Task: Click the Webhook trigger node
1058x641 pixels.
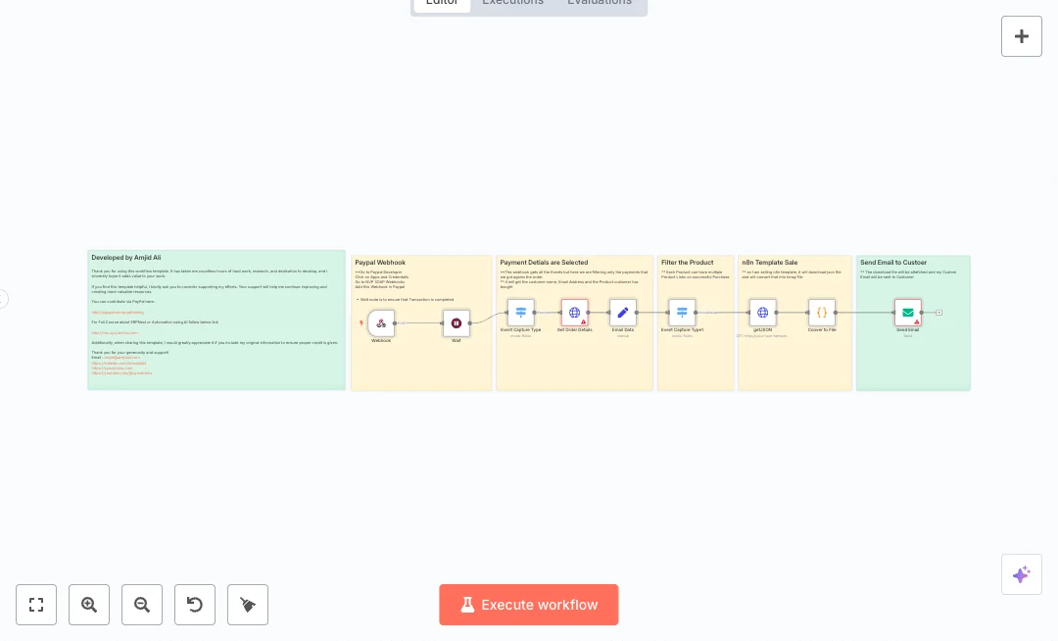Action: (381, 322)
